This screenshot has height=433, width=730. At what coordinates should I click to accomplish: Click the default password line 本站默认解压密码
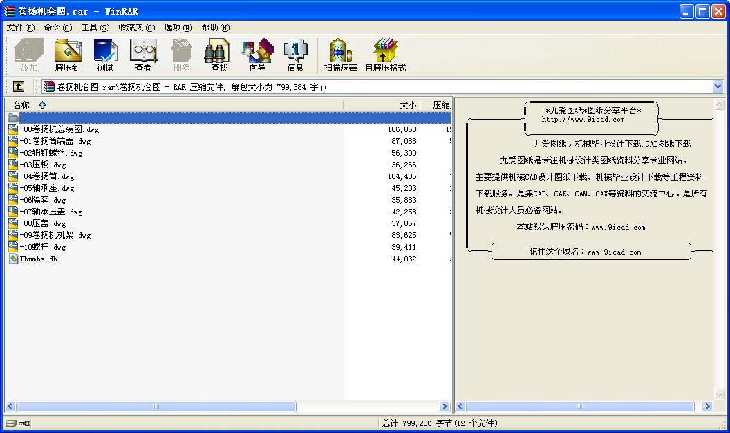pyautogui.click(x=581, y=227)
